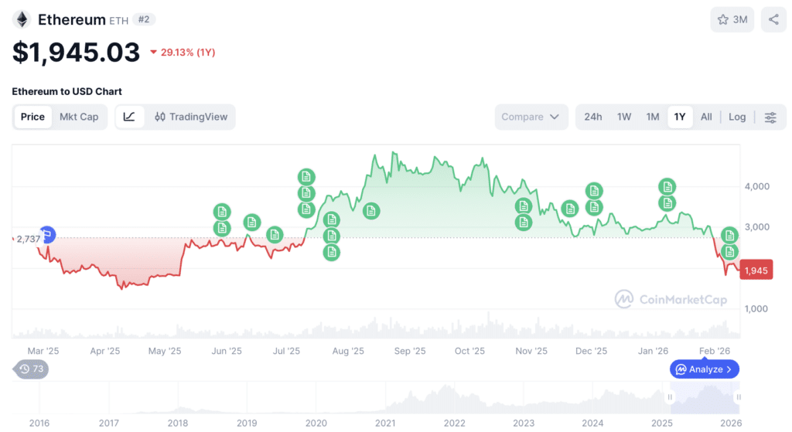Open the topmost news marker above Jul '25

[x=306, y=177]
